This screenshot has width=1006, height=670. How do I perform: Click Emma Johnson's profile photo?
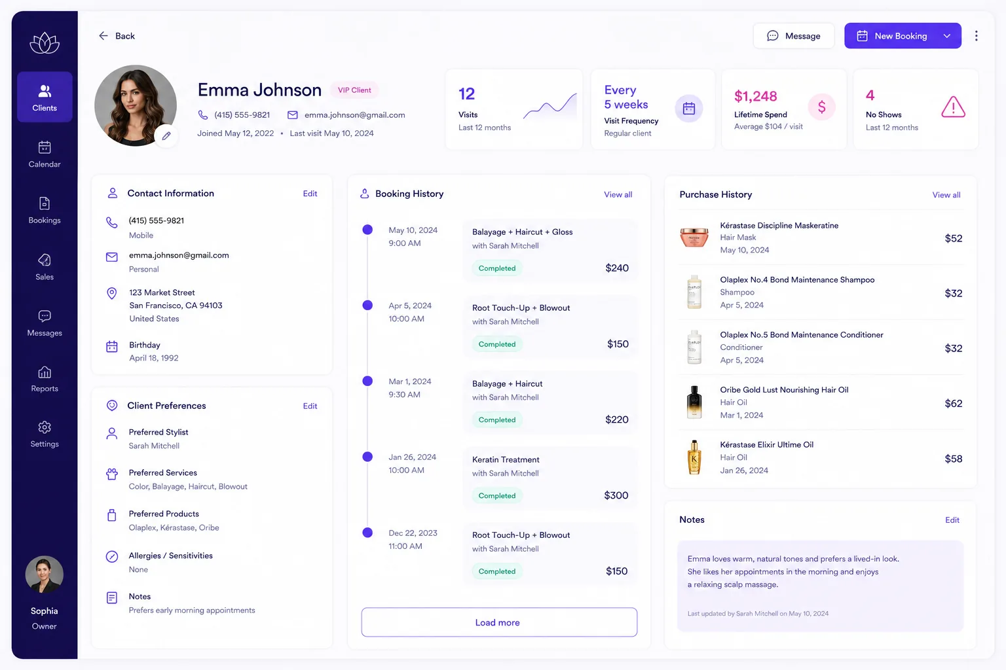[x=135, y=105]
